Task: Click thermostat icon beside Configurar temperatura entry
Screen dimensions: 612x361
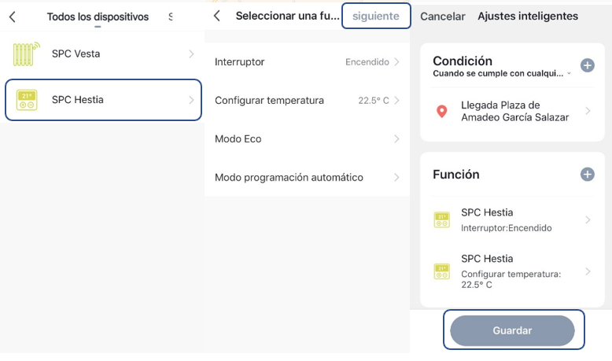Action: [442, 271]
